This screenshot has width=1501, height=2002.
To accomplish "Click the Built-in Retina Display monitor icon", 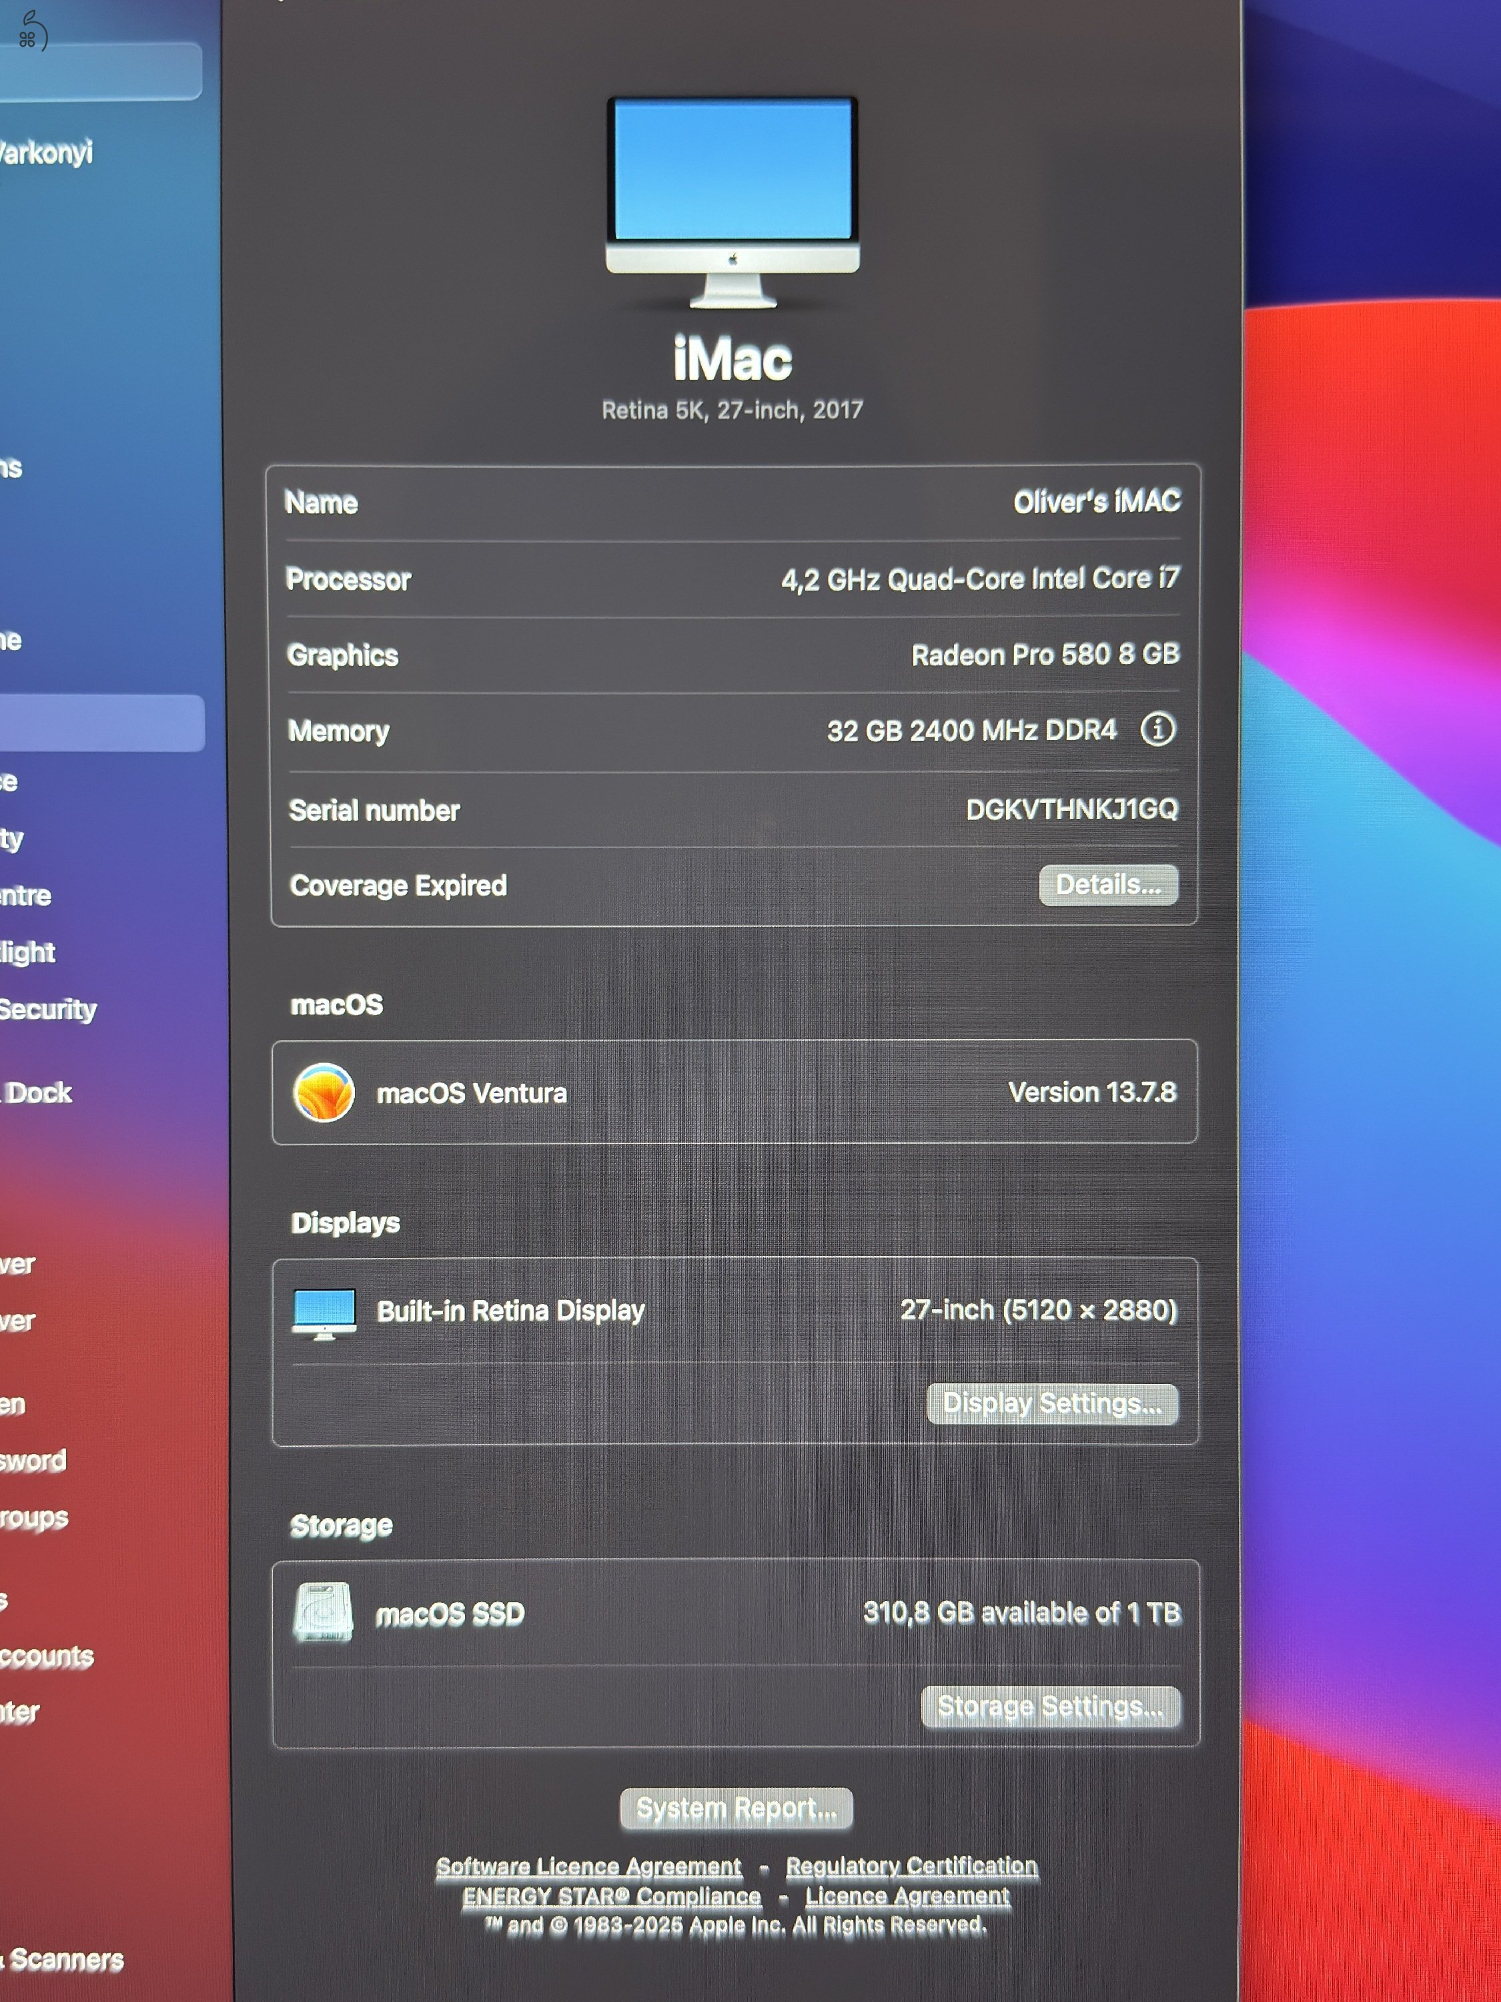I will click(324, 1313).
